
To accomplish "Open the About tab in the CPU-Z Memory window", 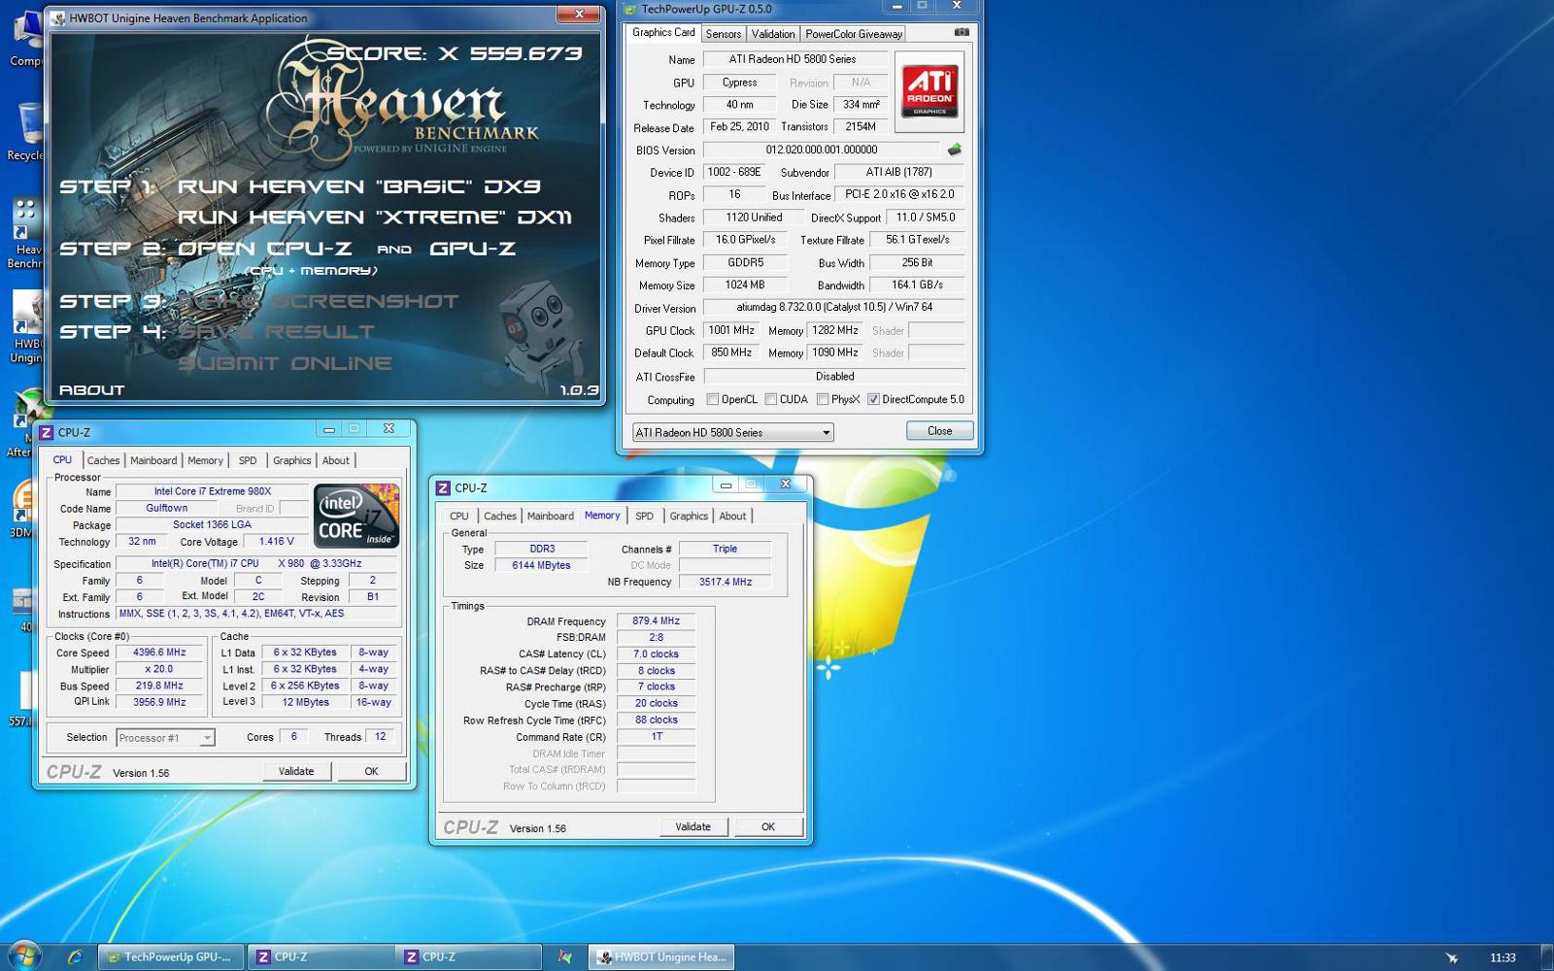I will click(732, 516).
